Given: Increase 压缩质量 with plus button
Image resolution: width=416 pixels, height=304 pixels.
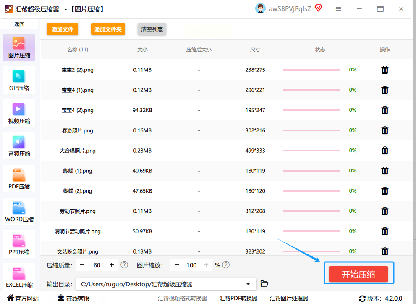Looking at the screenshot, I should tap(112, 265).
